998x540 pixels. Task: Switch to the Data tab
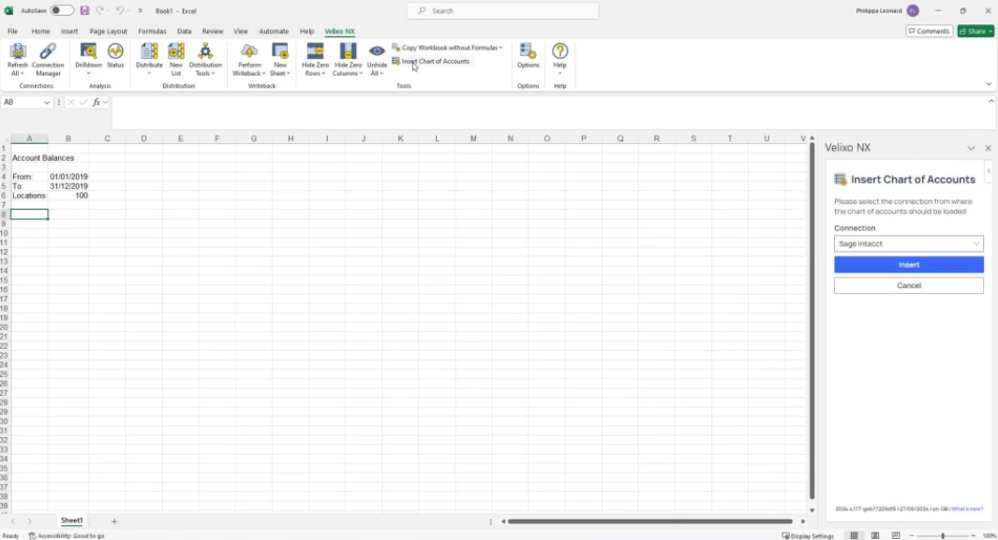point(184,31)
